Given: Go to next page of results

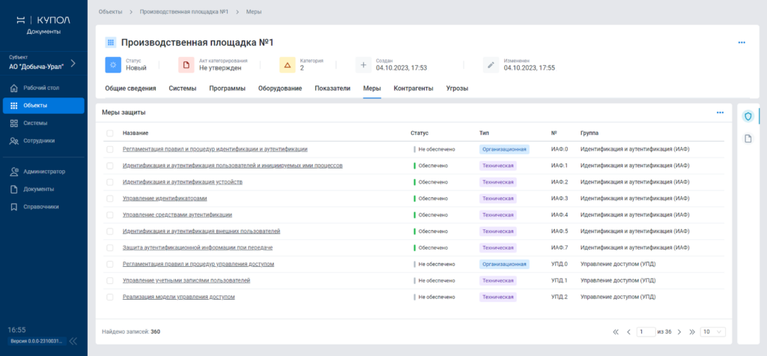Looking at the screenshot, I should coord(677,331).
